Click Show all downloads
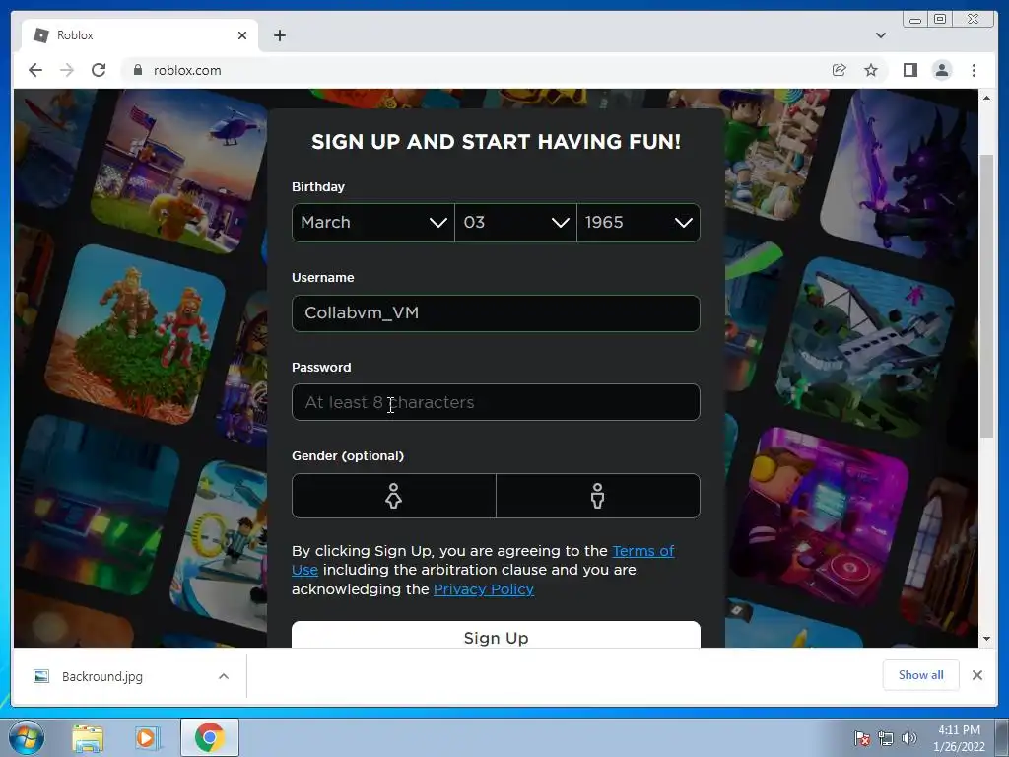The image size is (1009, 757). [x=921, y=675]
